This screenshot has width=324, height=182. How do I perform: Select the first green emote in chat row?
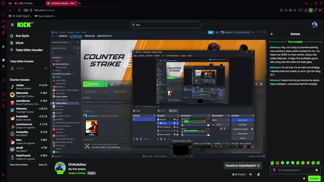(272, 163)
